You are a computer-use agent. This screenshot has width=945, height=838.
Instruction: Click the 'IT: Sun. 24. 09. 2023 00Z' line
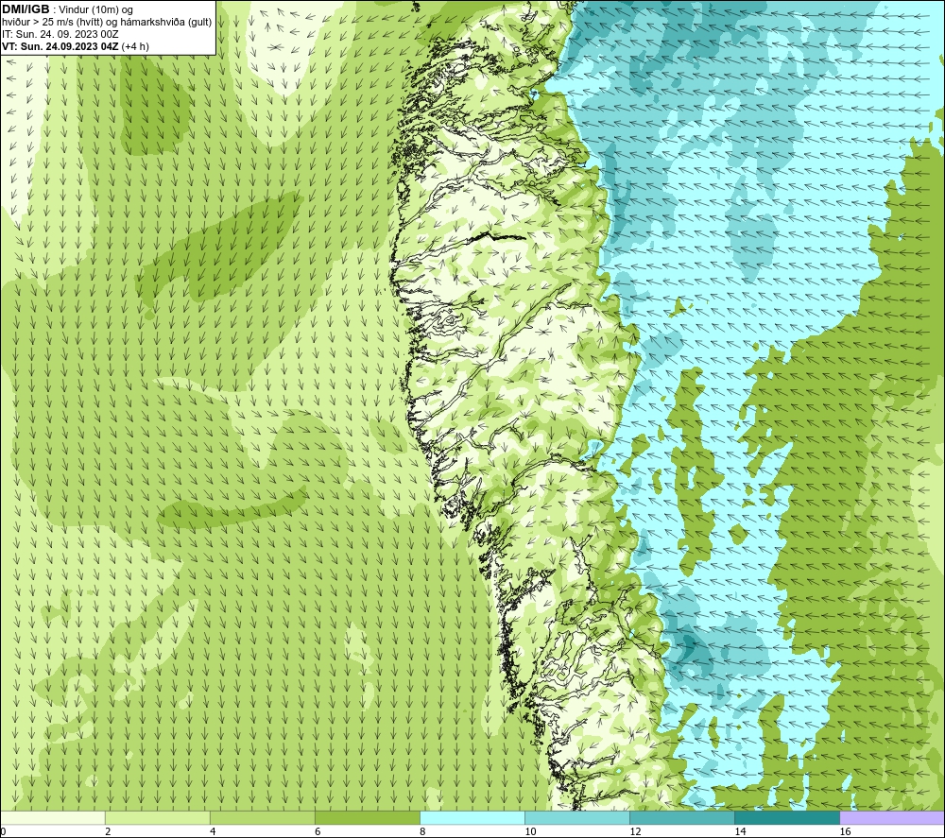click(60, 34)
